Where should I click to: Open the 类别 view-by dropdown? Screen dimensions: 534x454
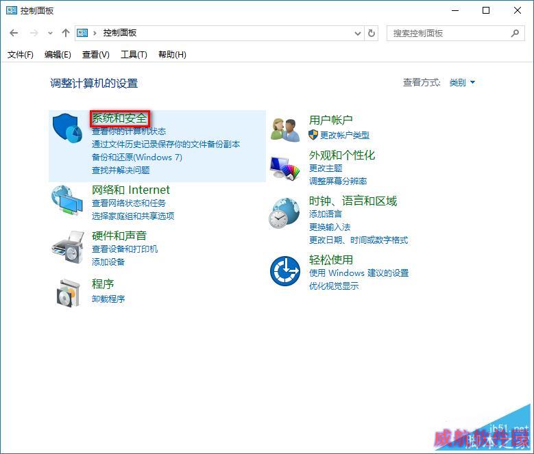[x=462, y=83]
